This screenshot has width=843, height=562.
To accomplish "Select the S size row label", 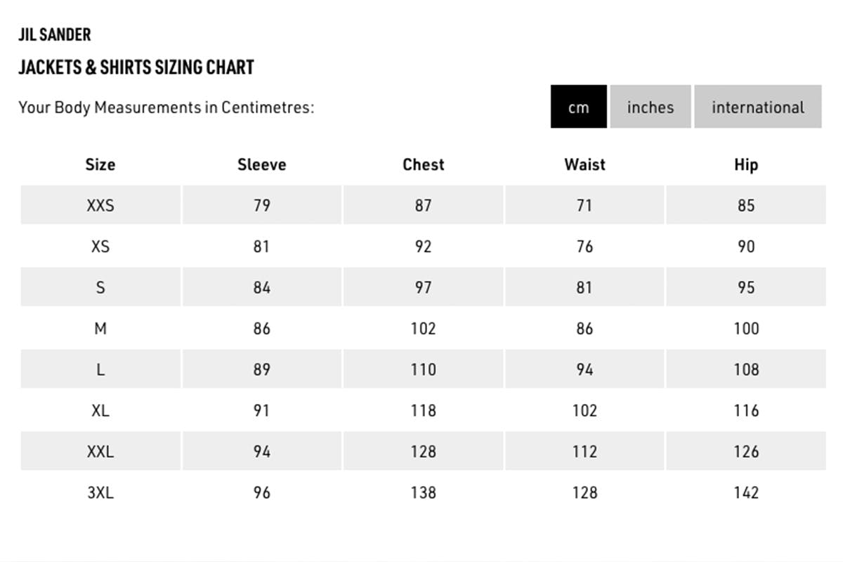I will [x=100, y=287].
